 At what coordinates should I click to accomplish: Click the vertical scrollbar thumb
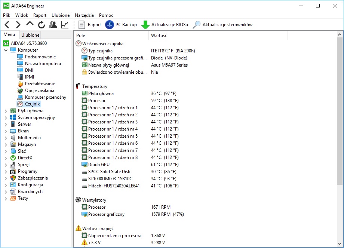pyautogui.click(x=340, y=111)
